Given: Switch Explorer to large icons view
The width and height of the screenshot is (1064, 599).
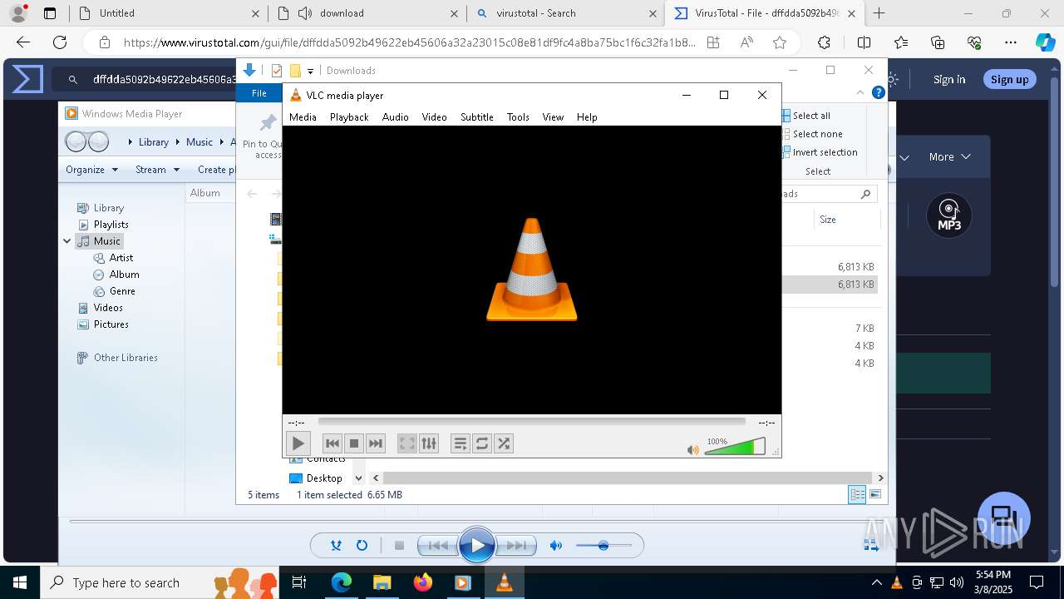Looking at the screenshot, I should 875,494.
